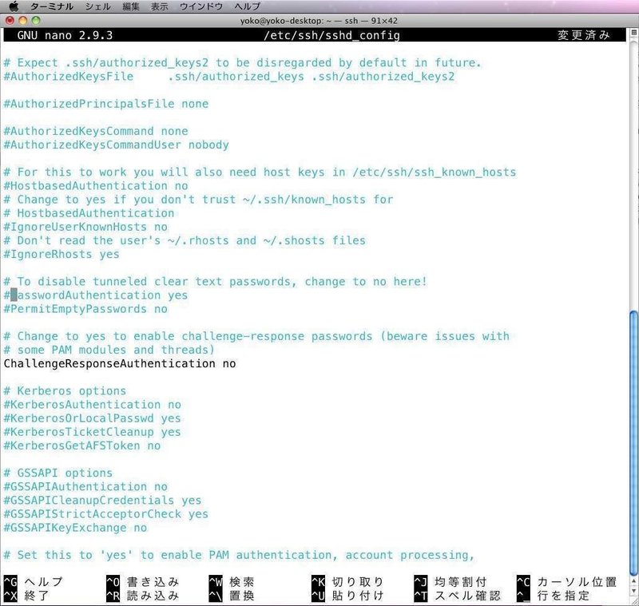Screen dimensions: 639x606
Task: Click the asswordAuthentication yes line
Action: point(96,295)
